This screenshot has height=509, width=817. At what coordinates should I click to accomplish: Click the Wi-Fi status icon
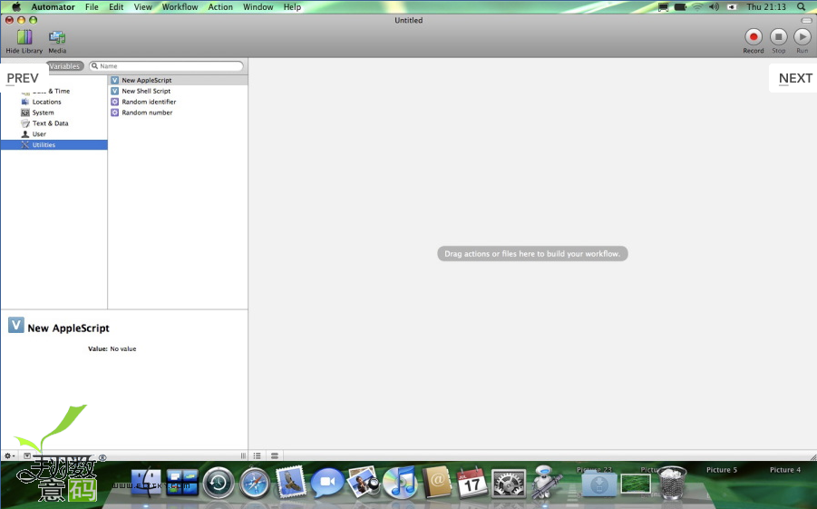coord(697,6)
